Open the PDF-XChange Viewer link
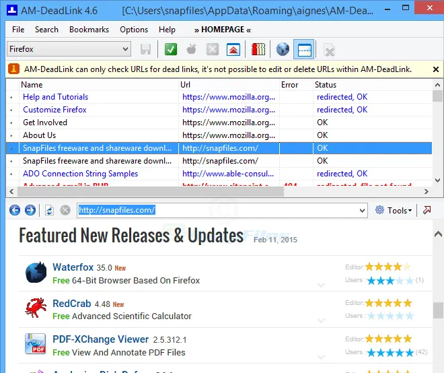The image size is (444, 373). 100,339
